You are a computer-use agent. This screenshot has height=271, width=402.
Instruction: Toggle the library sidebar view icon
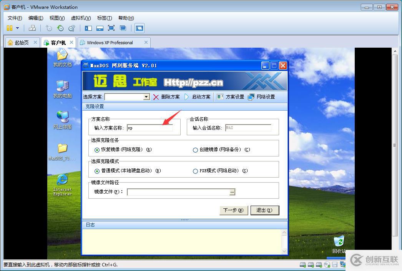(88, 28)
